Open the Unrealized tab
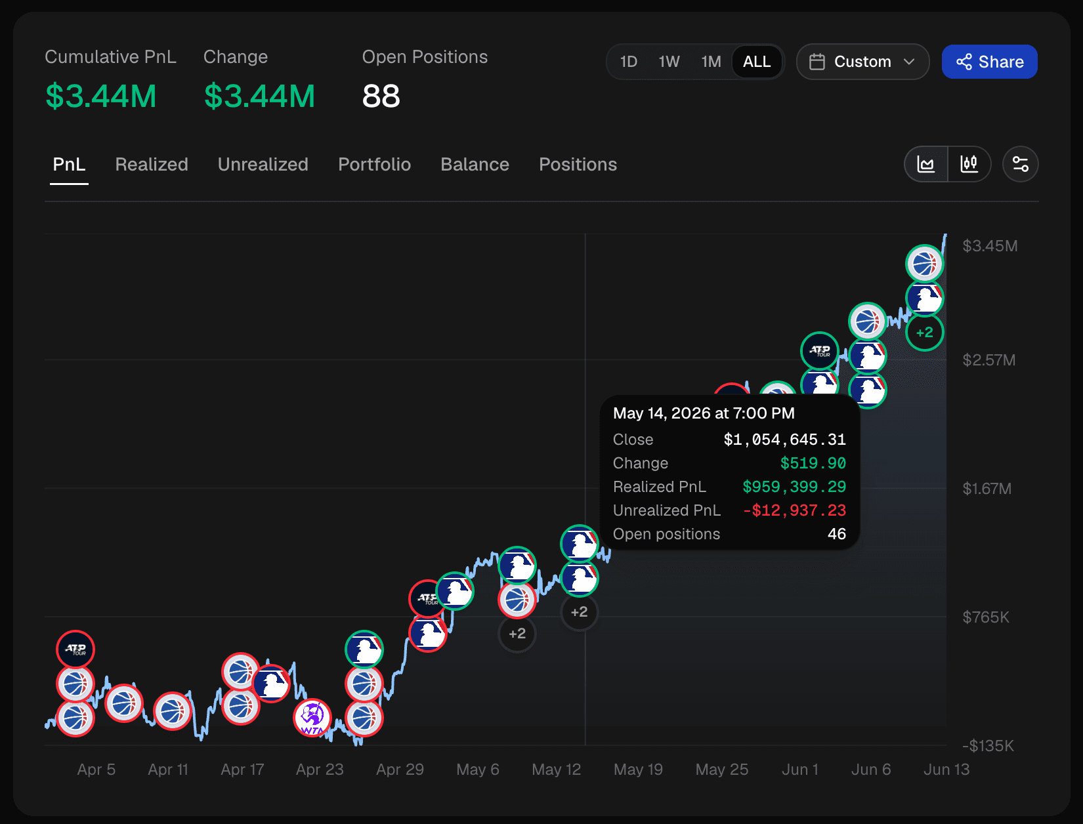The height and width of the screenshot is (824, 1083). 263,165
